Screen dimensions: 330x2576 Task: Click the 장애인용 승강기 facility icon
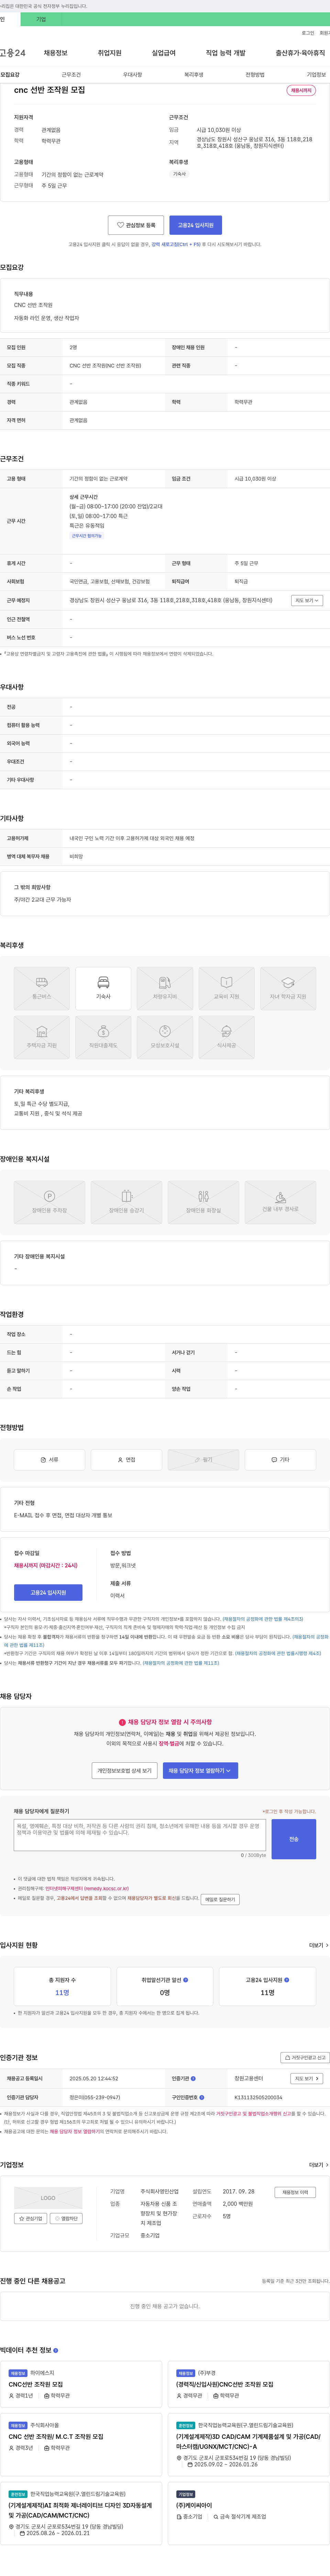[x=126, y=1202]
